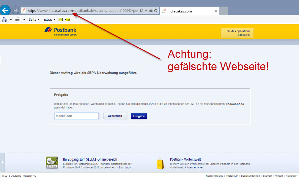This screenshot has height=179, width=299.
Task: Select the indiacakes.com tab
Action: (x=190, y=11)
